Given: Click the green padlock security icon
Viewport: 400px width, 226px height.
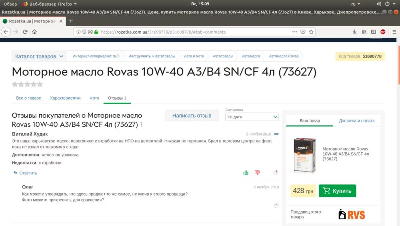Looking at the screenshot, I should coord(96,32).
